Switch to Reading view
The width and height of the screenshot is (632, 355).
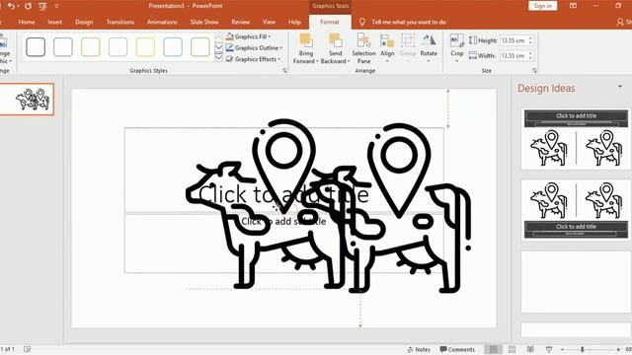click(x=530, y=349)
